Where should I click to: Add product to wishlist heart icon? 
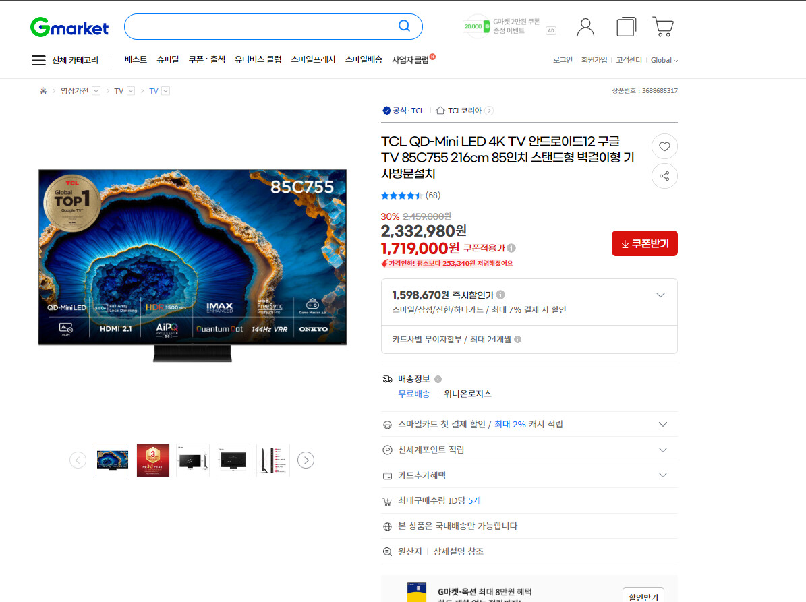point(664,146)
